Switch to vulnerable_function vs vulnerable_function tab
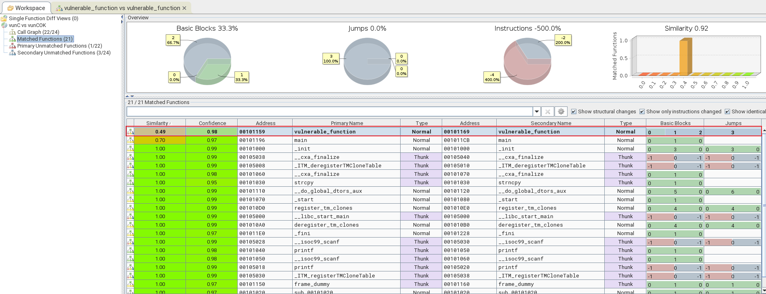This screenshot has width=766, height=294. 122,8
